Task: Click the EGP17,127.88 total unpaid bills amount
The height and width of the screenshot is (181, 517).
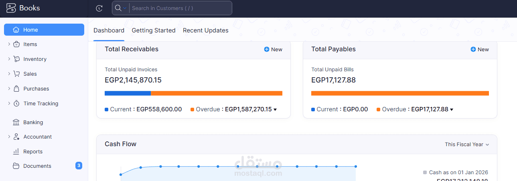Action: (334, 80)
